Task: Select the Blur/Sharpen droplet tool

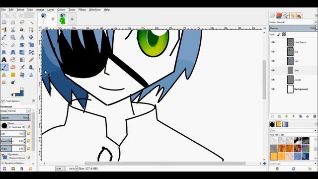Action: click(31, 75)
